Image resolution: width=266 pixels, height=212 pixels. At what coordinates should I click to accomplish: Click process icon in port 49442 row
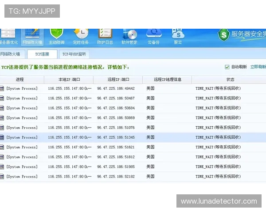click(x=2, y=88)
